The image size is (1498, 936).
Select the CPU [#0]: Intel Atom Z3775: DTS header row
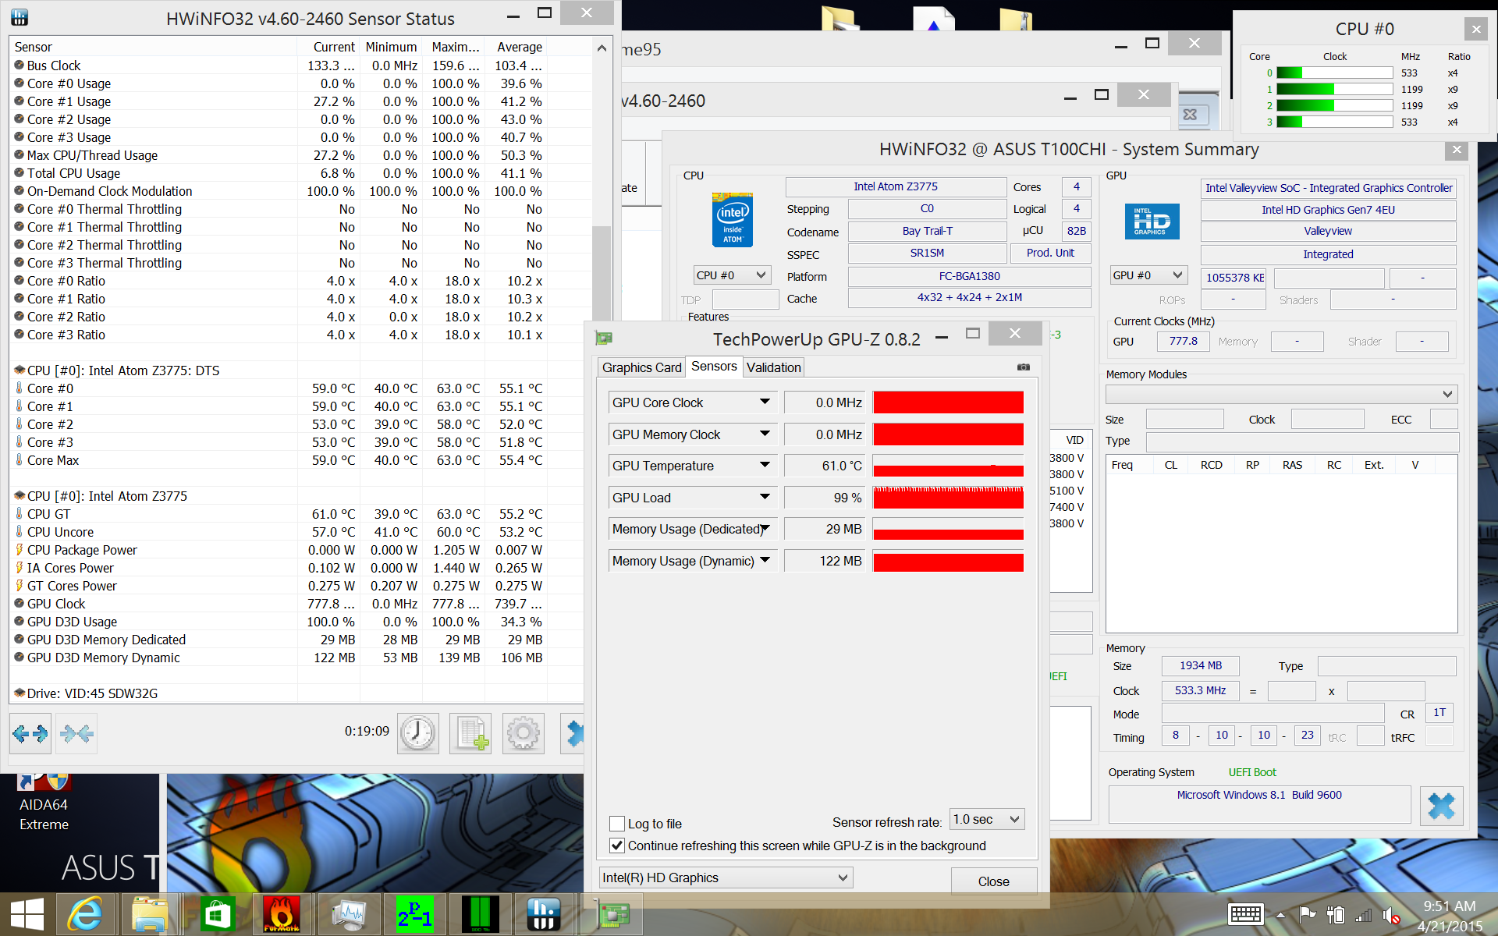click(296, 370)
